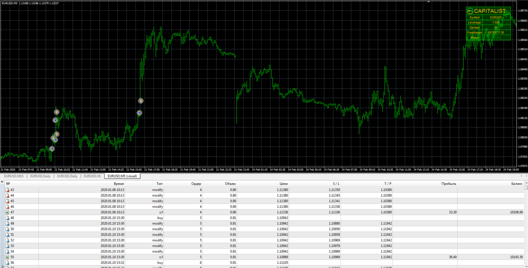This screenshot has width=528, height=268.
Task: Sort by the T / P column header
Action: click(x=388, y=184)
